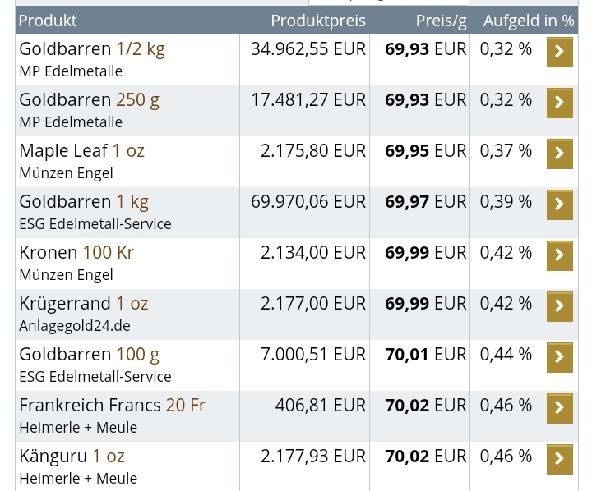
Task: Sort by Produktpreis column header
Action: coord(318,21)
